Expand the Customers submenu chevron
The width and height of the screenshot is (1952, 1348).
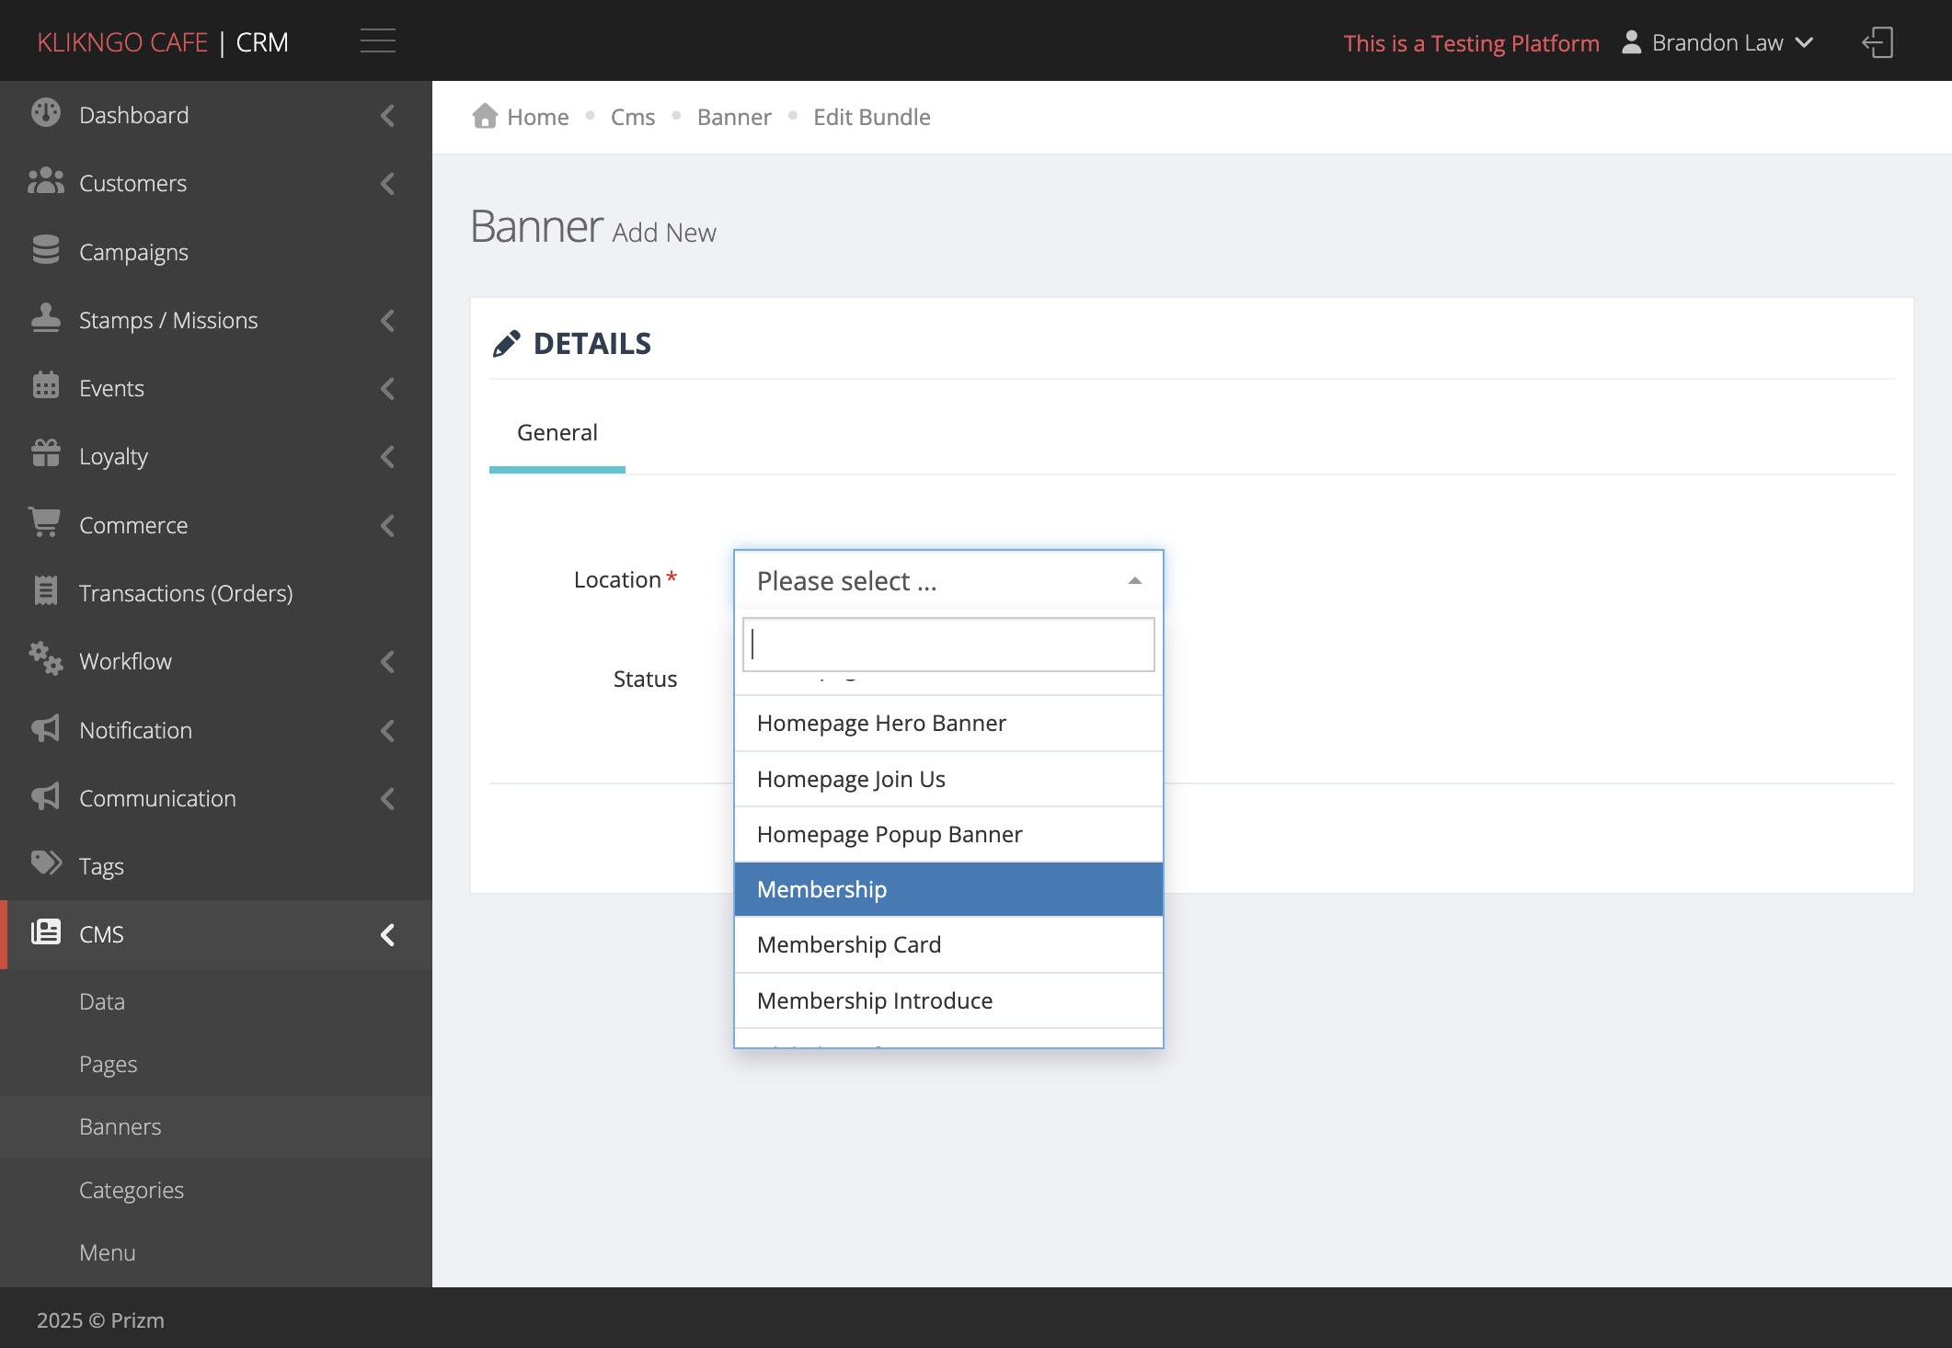click(387, 183)
